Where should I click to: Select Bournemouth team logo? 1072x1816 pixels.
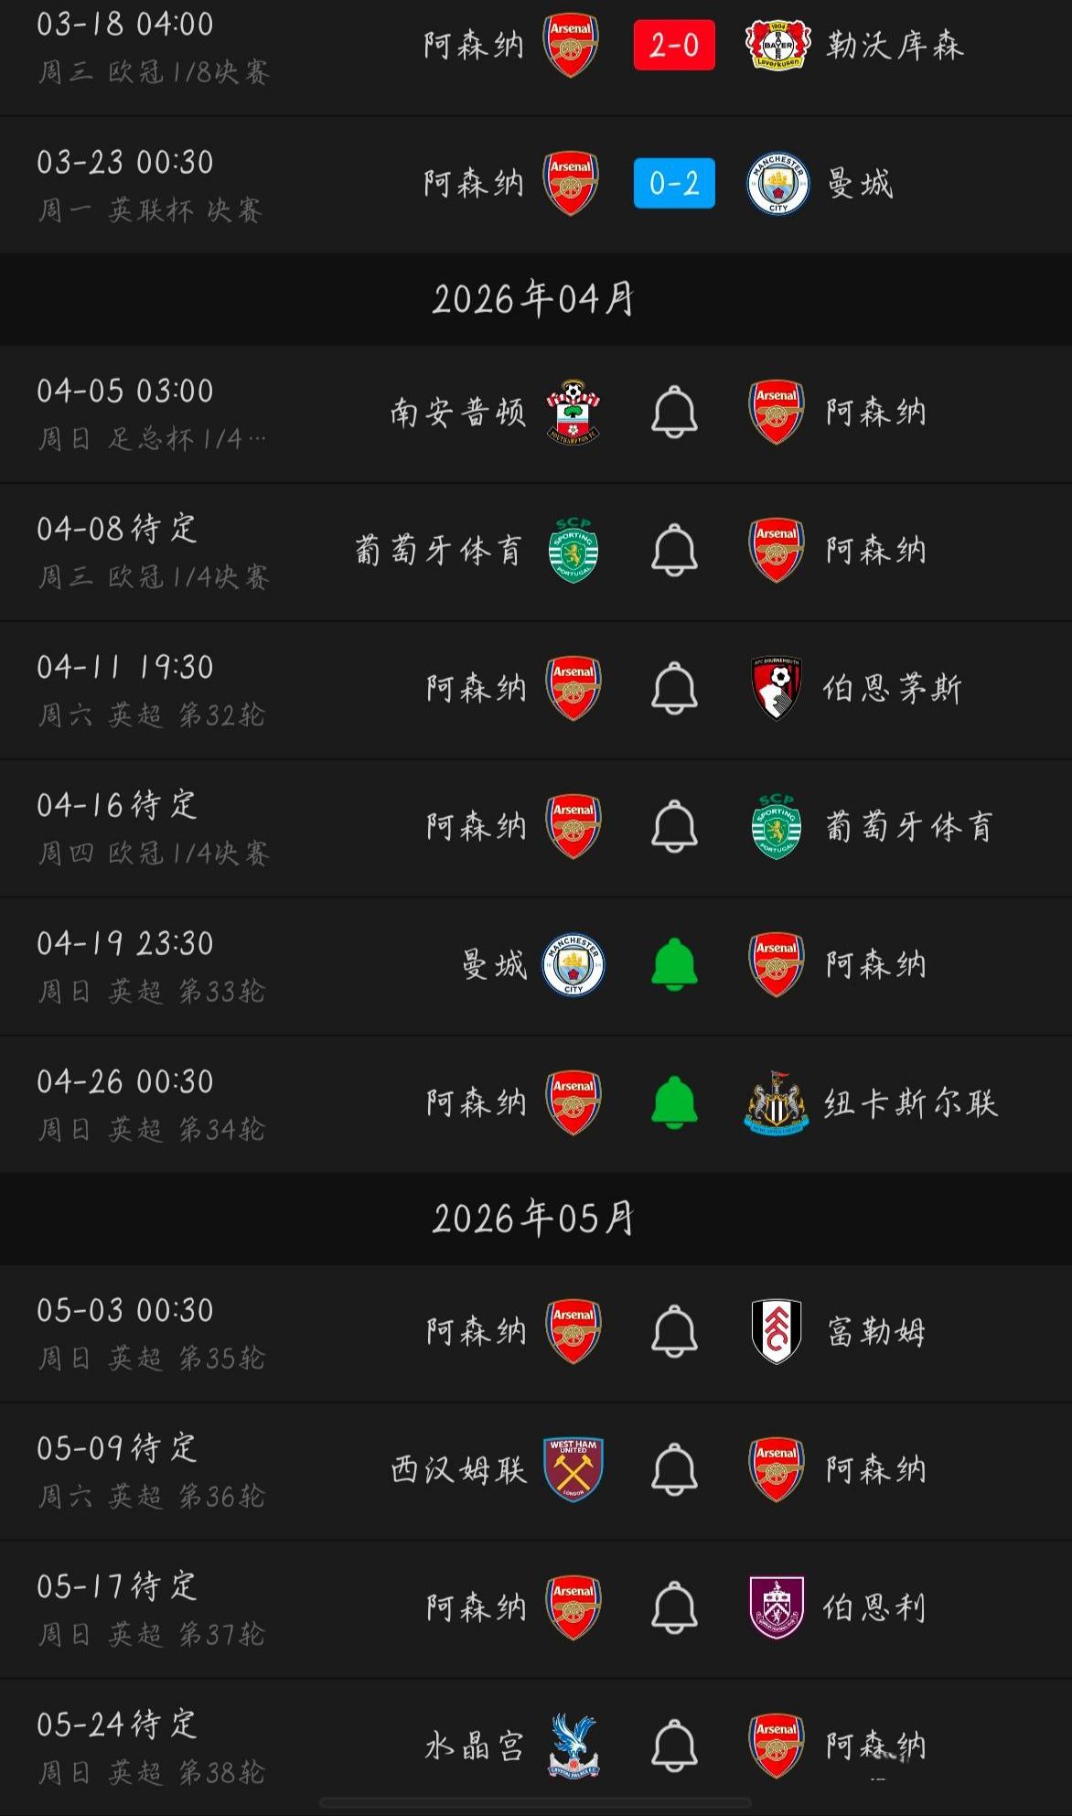pos(777,689)
